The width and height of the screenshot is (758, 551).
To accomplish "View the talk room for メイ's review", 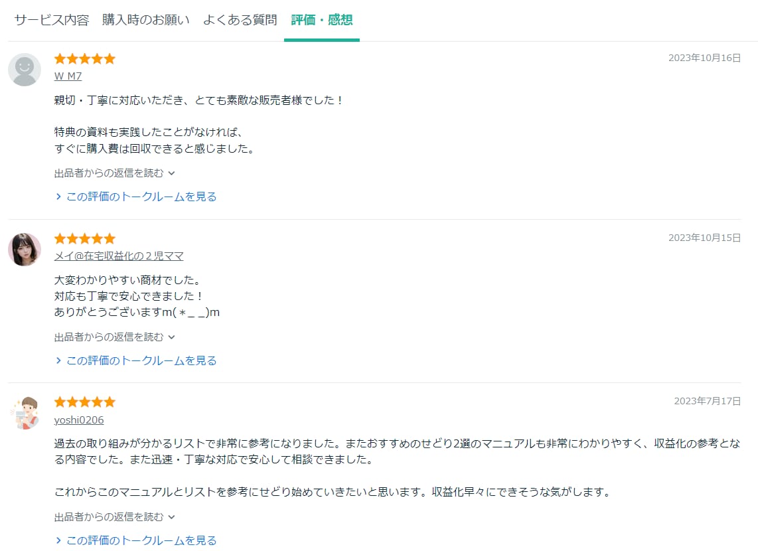I will [136, 360].
